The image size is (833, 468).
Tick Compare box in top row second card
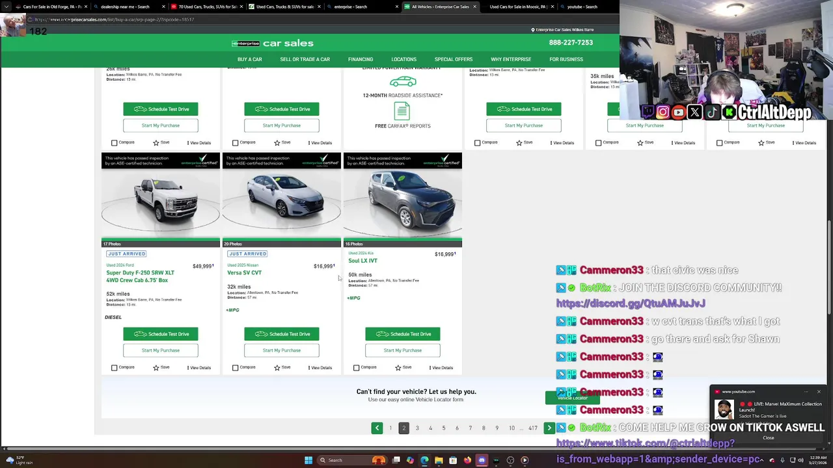236,143
